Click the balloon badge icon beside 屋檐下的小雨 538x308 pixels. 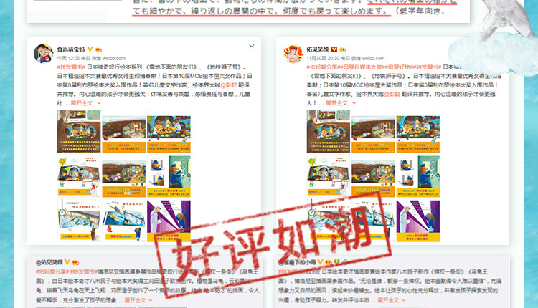tap(337, 262)
